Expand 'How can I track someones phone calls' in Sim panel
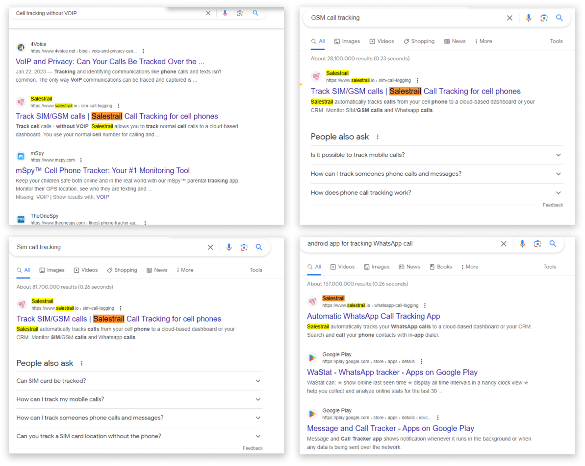 tap(139, 418)
